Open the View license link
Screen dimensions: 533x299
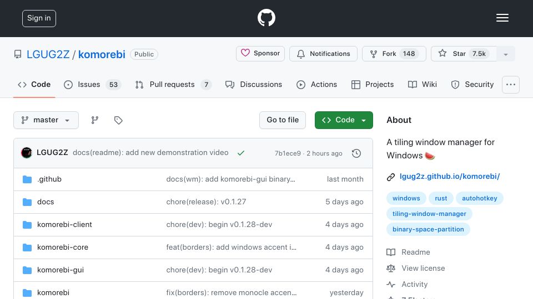(423, 268)
